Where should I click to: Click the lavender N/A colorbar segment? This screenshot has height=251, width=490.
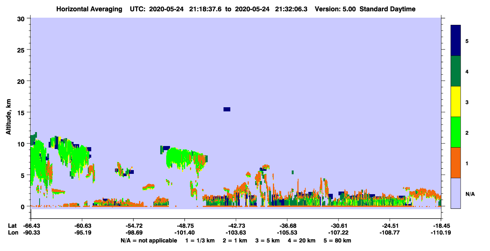click(x=456, y=193)
